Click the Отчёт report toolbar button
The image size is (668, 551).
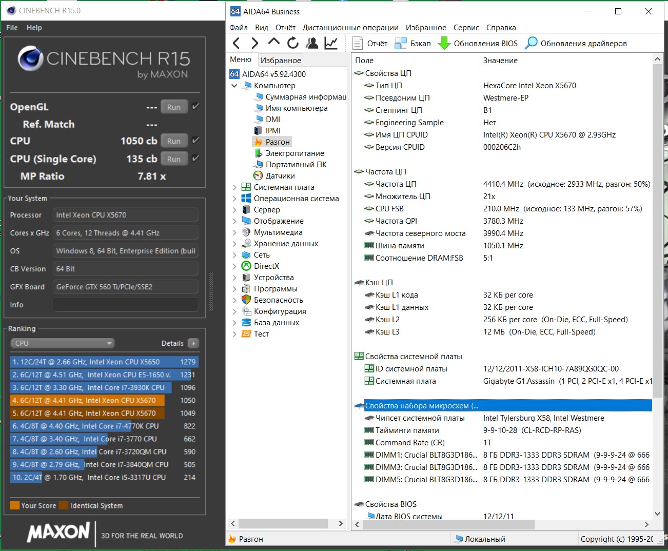(370, 44)
